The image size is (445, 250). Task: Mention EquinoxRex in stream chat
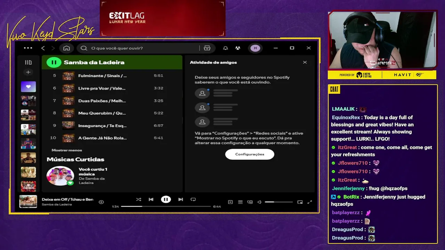346,117
